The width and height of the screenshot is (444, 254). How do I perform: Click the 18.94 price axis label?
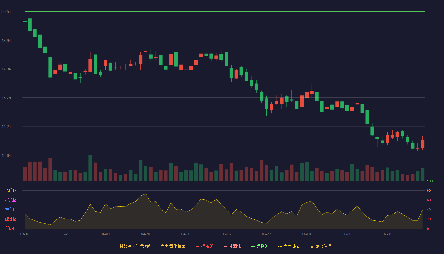6,41
